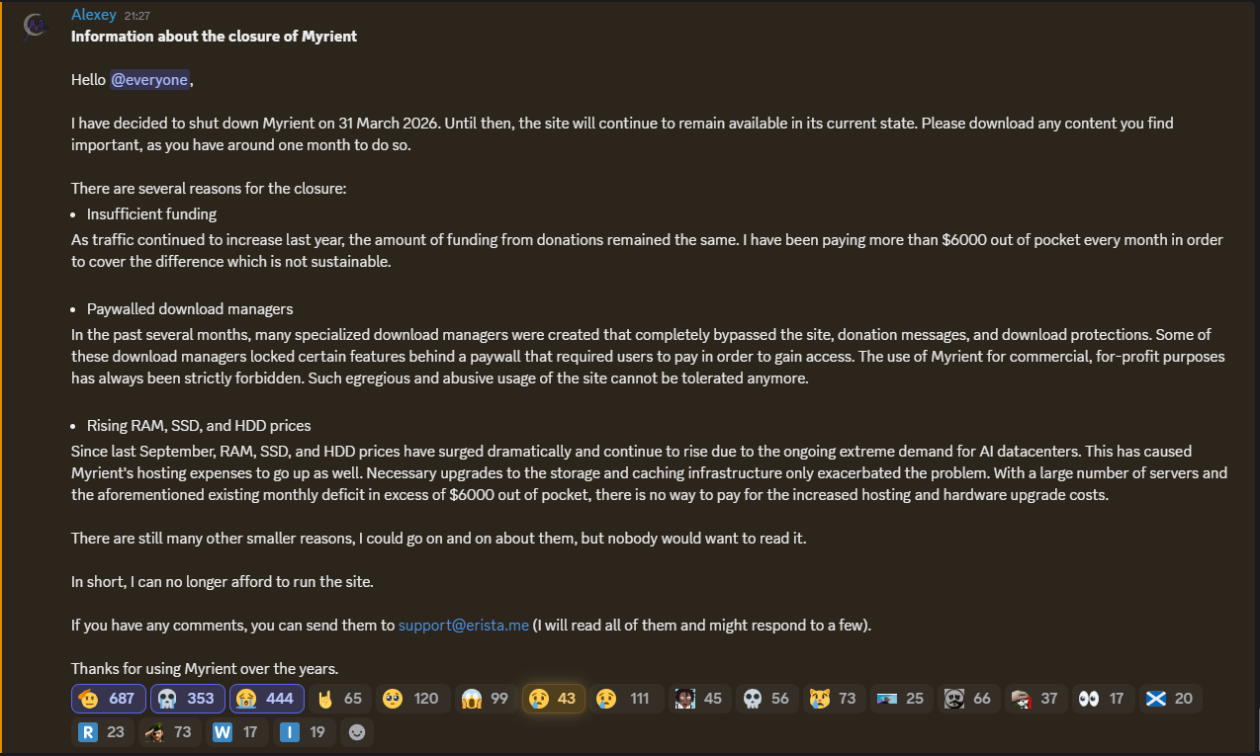Click the @everyone mention
Screen dimensions: 1260x756
148,80
